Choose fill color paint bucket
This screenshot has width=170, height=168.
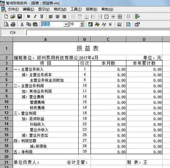97,24
